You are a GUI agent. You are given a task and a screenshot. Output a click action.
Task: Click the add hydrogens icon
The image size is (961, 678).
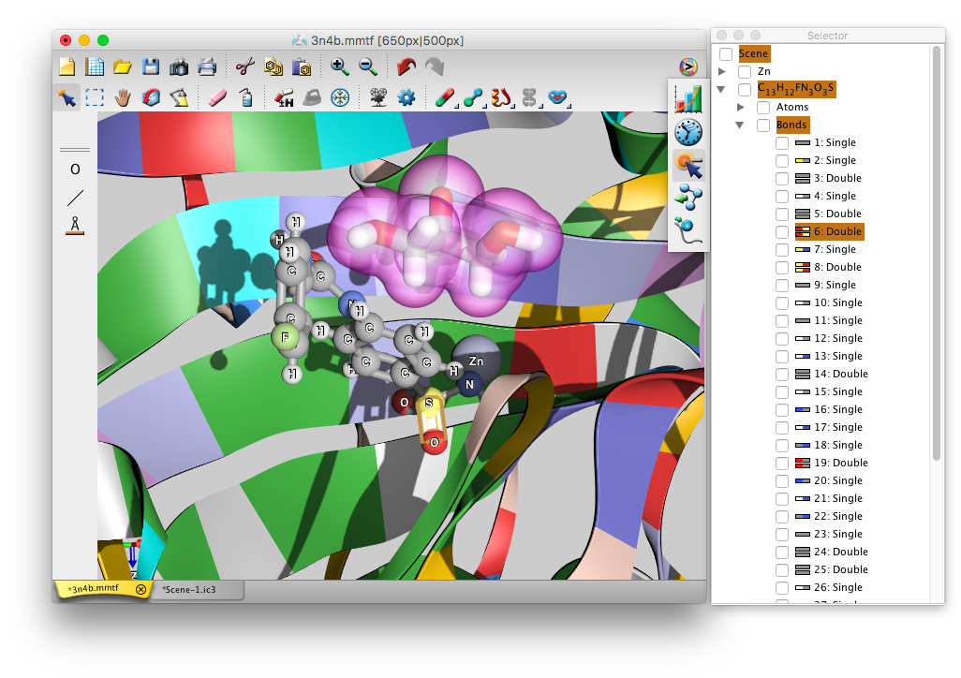[284, 97]
